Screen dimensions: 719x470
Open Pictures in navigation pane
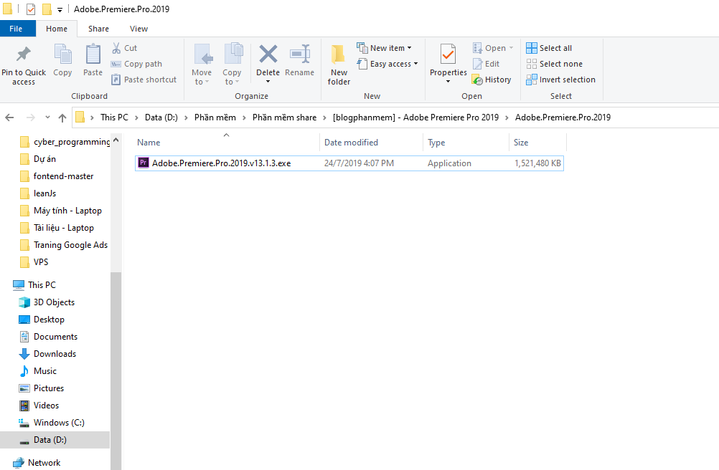coord(42,388)
